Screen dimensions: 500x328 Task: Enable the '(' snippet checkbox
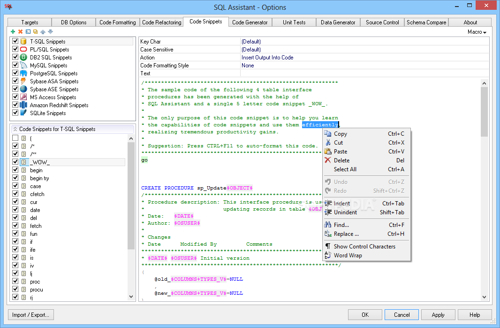pos(15,138)
